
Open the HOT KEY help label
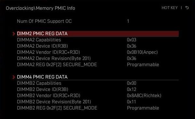[170, 8]
